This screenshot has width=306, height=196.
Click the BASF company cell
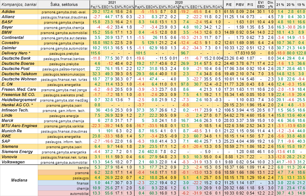[x=19, y=22]
